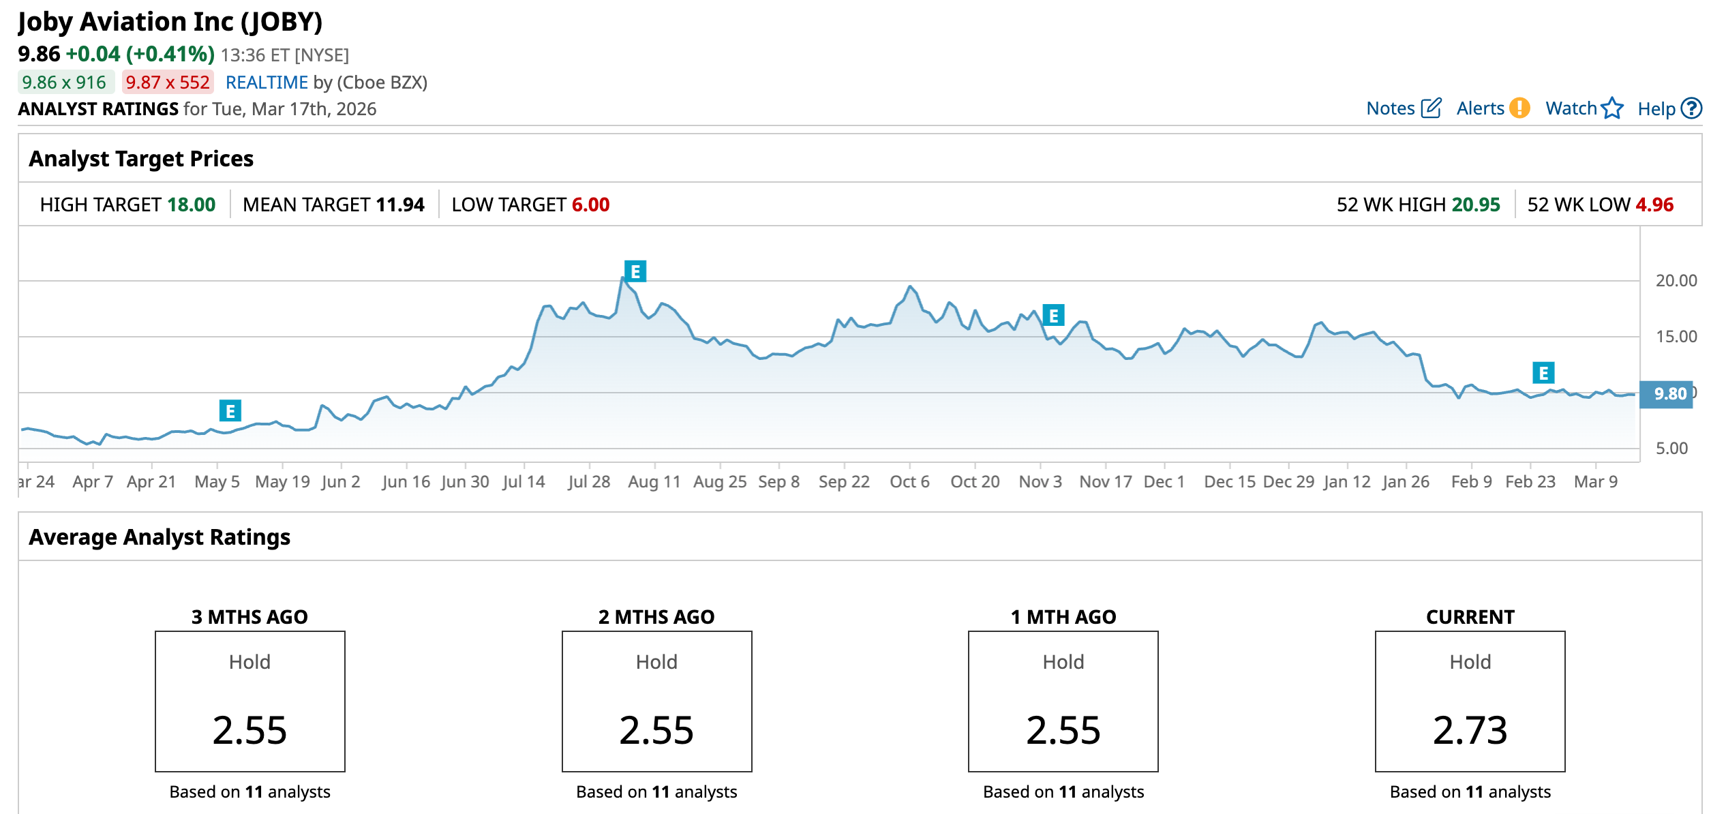Click the Notes text link
Image resolution: width=1711 pixels, height=814 pixels.
(1391, 108)
